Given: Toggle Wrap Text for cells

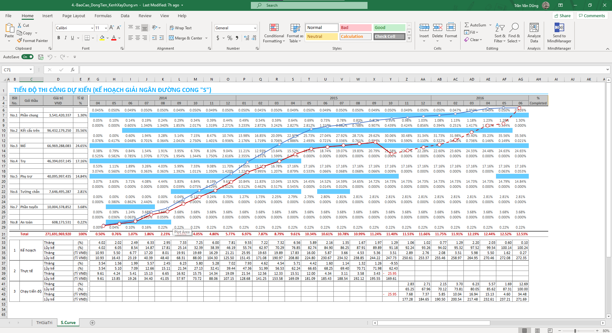Looking at the screenshot, I should [x=180, y=28].
